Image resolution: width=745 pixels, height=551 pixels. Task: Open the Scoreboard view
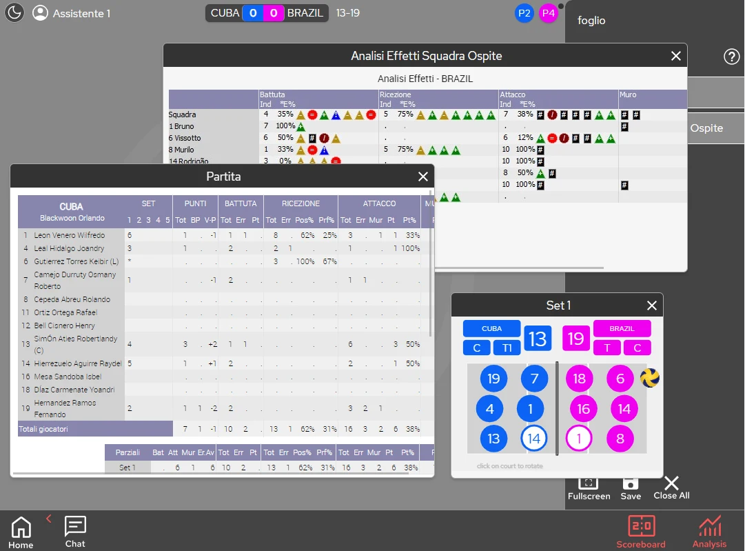point(641,532)
